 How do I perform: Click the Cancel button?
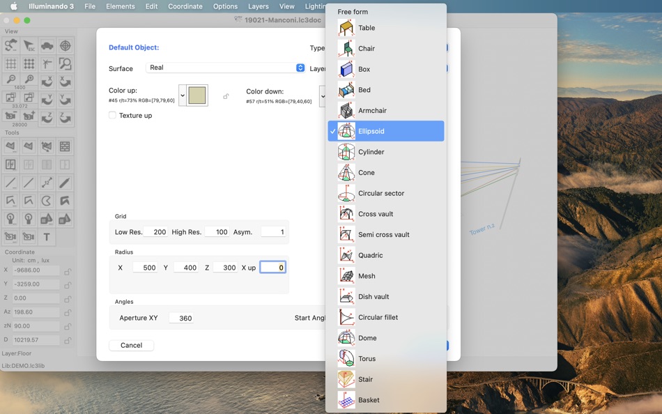131,345
